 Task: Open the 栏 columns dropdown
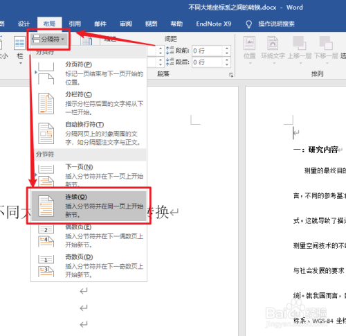[x=20, y=50]
